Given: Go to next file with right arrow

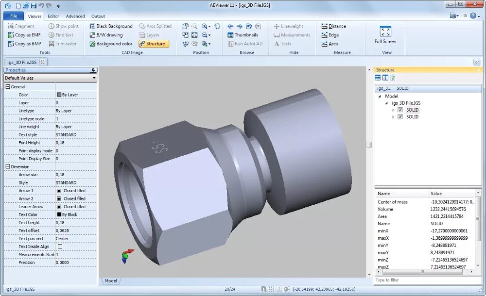Looking at the screenshot, I should point(239,26).
